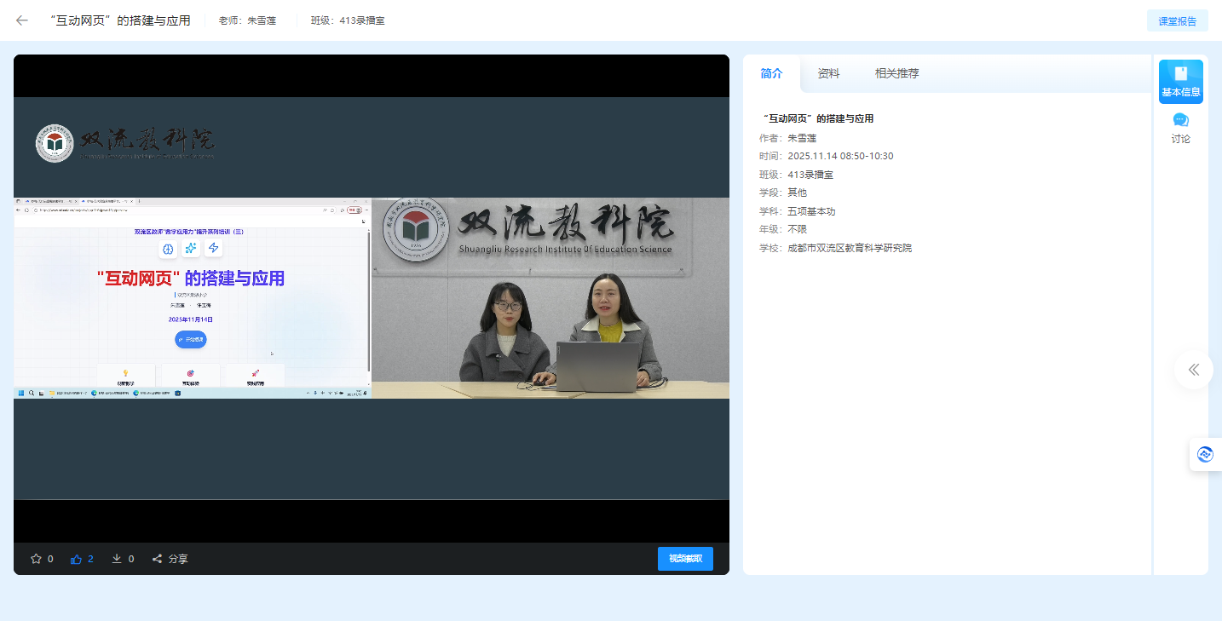1222x621 pixels.
Task: Click the thumbs-up like icon
Action: (x=75, y=558)
